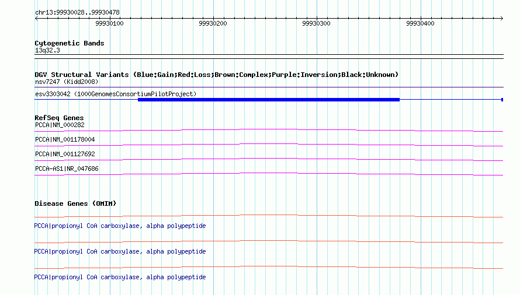Click the topmost PCCA propionyl CoA carboxylase link

pyautogui.click(x=120, y=226)
